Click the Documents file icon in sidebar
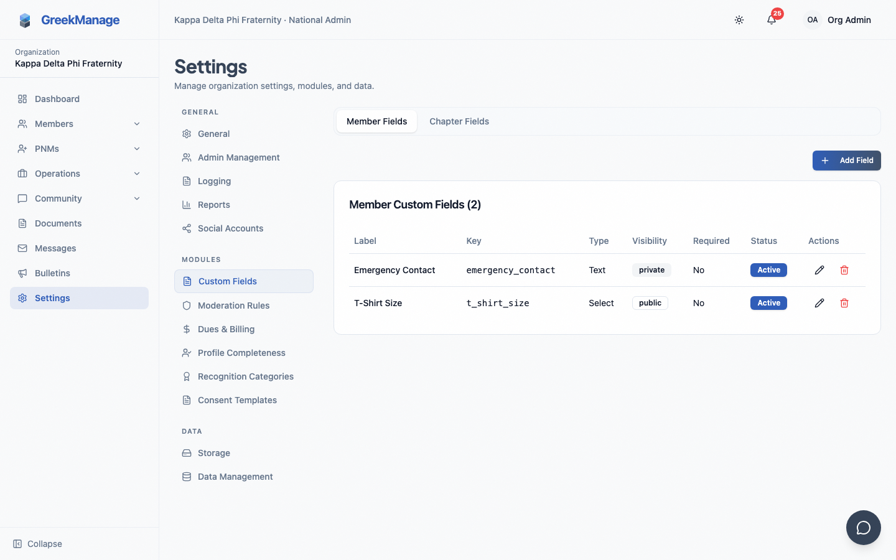 pos(22,223)
